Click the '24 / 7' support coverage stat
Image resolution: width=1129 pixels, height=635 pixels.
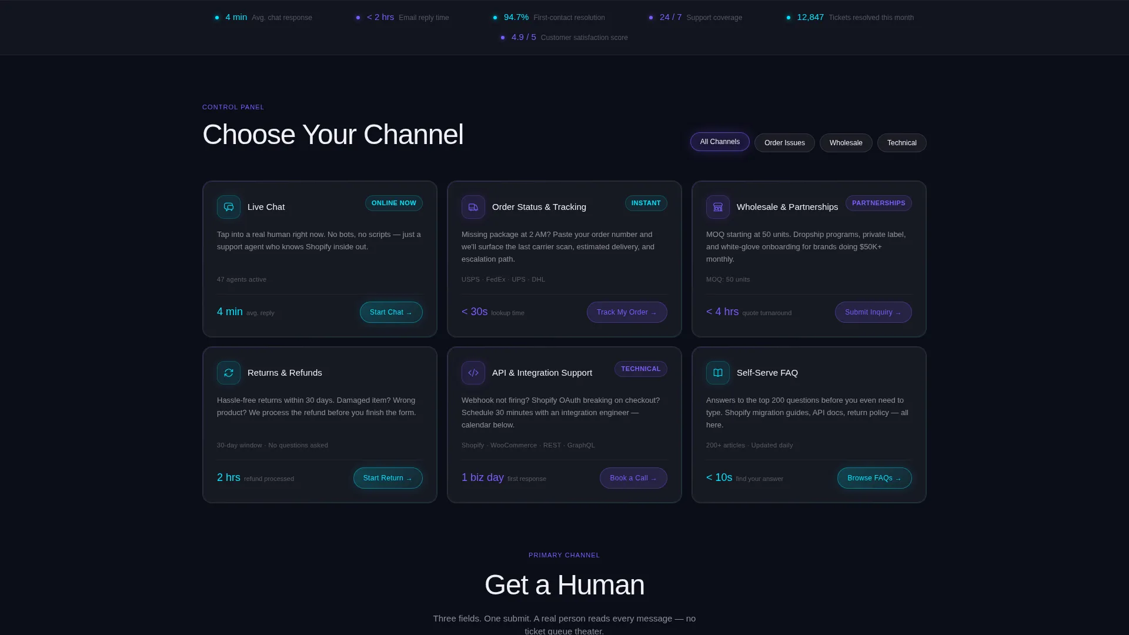tap(671, 17)
